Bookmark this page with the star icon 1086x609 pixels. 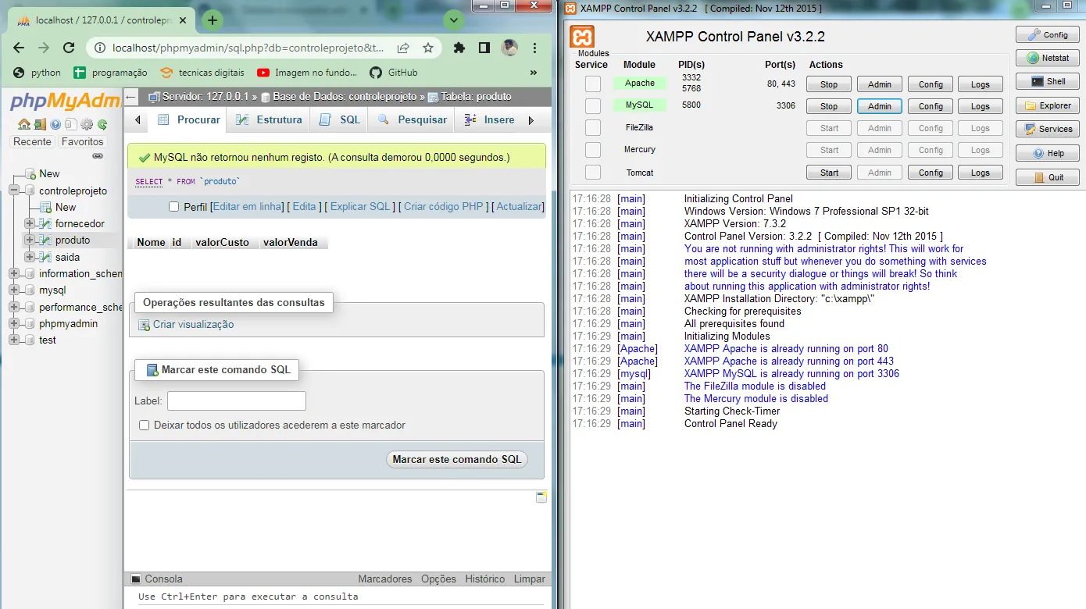point(428,48)
